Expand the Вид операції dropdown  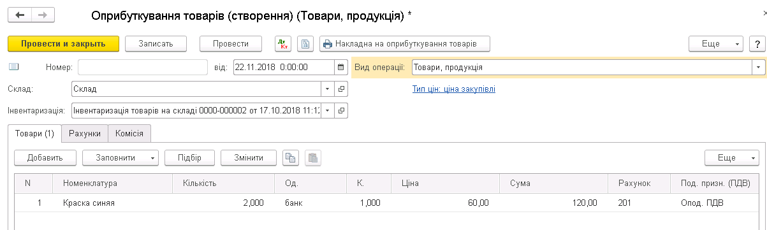pos(758,67)
